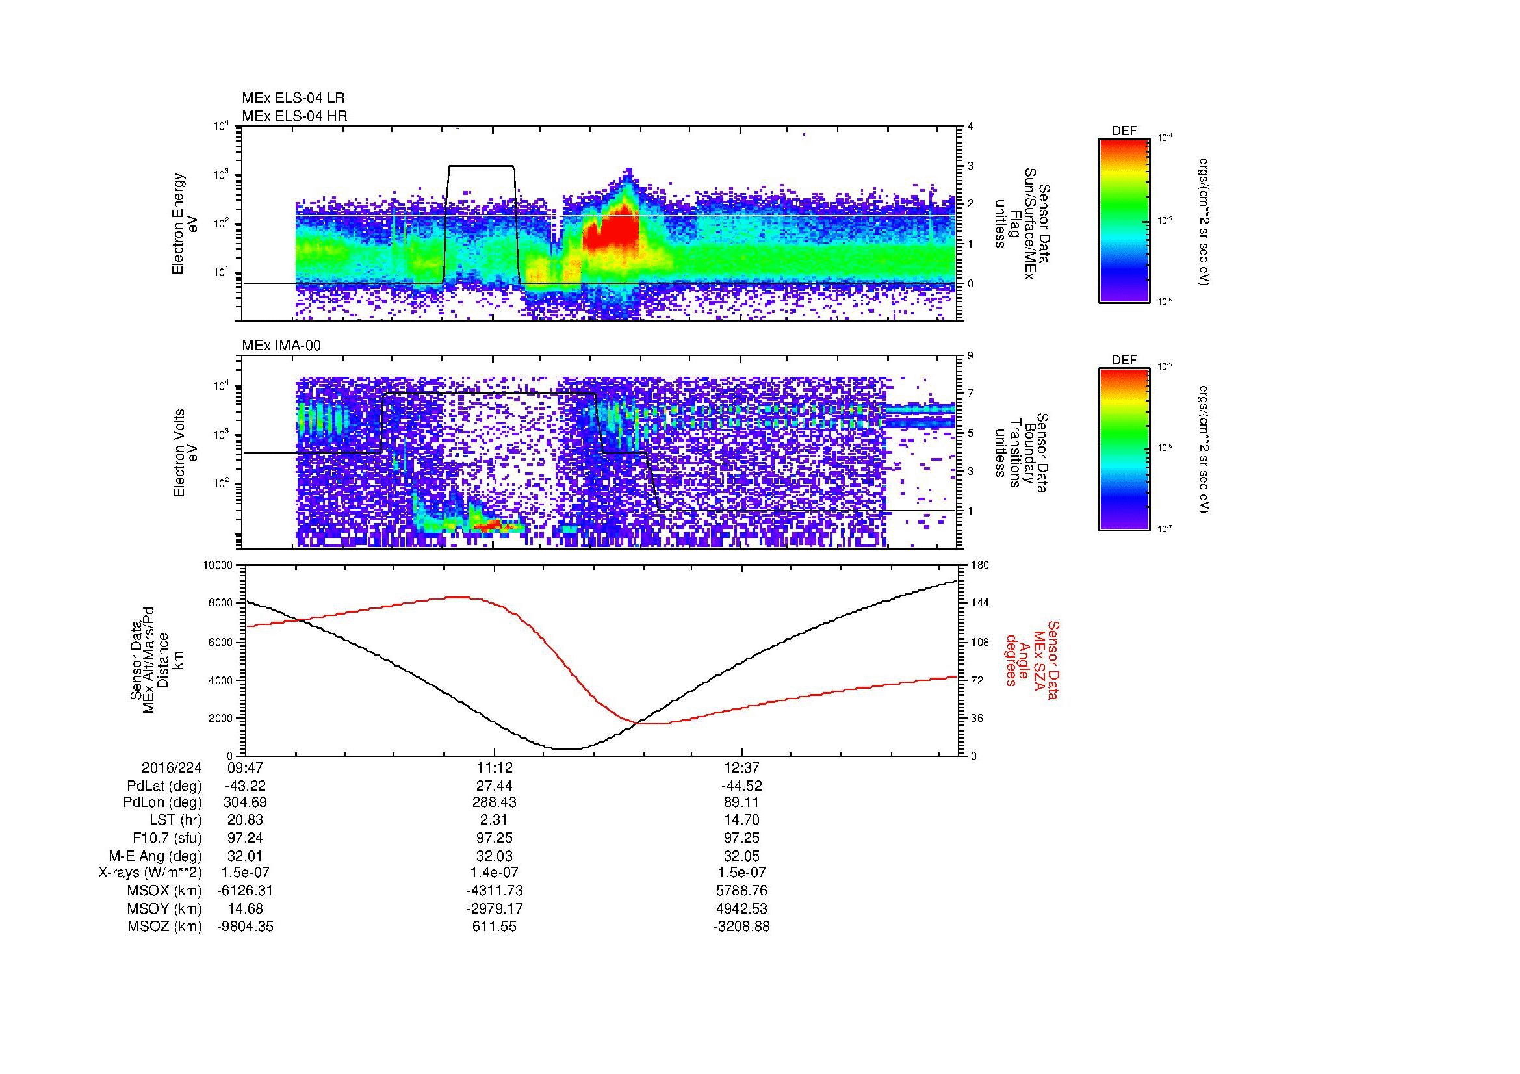This screenshot has width=1520, height=1074.
Task: Click the 'MEx Alt/Mars/Pd Distance km' axis label
Action: pyautogui.click(x=157, y=659)
